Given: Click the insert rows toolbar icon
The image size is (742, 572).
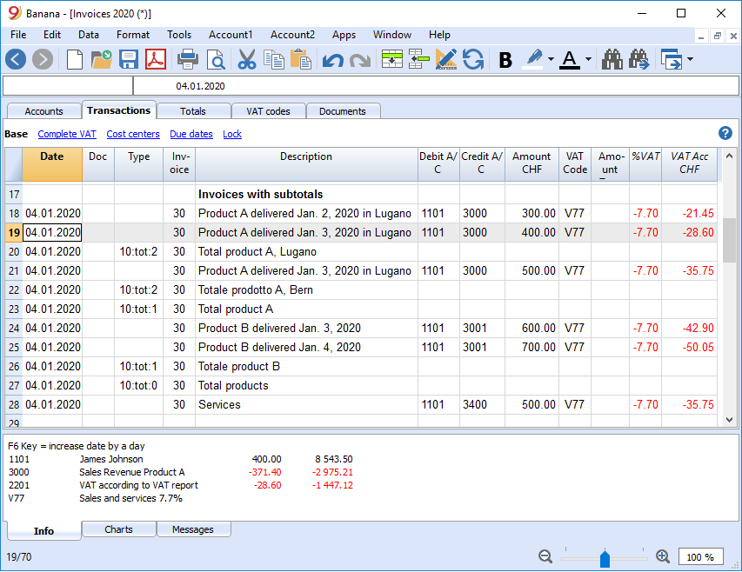Looking at the screenshot, I should [x=392, y=60].
